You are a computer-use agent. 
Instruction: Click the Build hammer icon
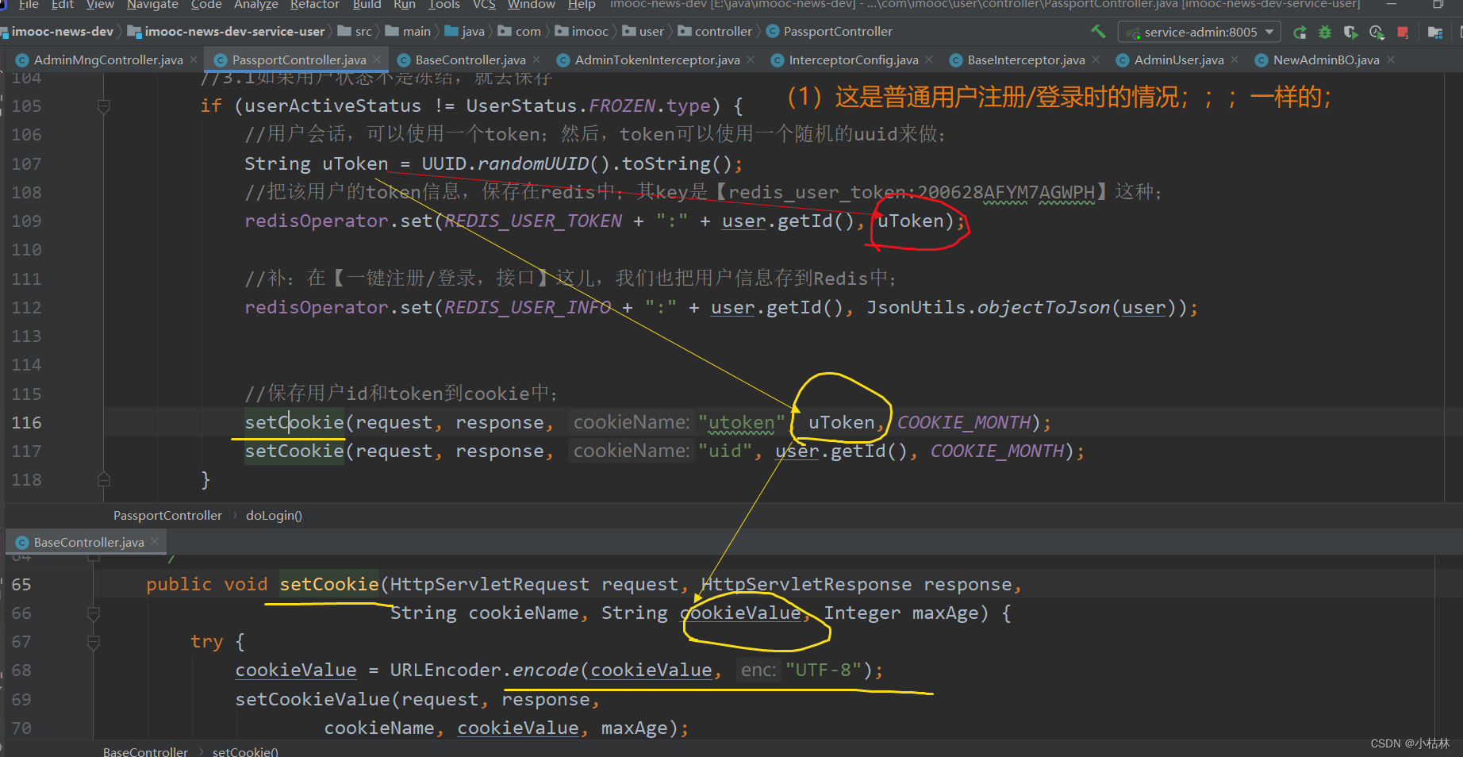coord(1097,32)
